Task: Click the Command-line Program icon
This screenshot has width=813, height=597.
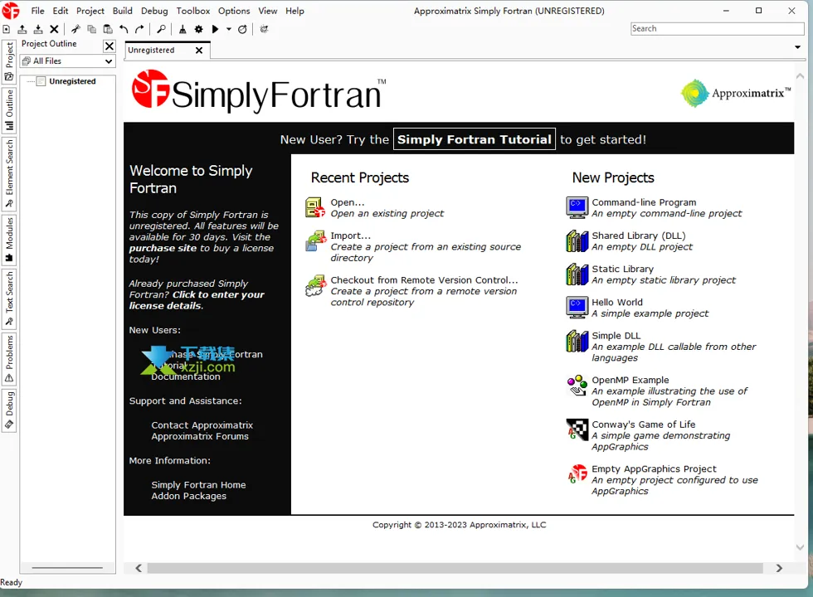Action: [577, 208]
